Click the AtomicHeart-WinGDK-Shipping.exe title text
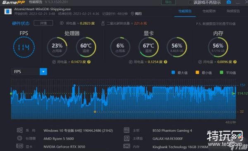Viewport: 248px width, 151px height. 43,9
